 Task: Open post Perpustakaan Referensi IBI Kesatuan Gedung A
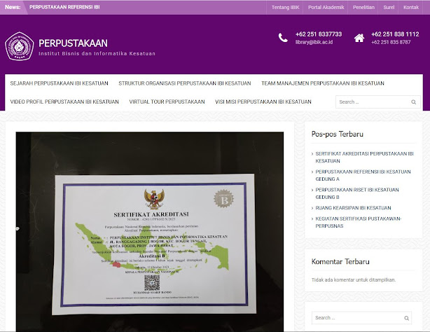[363, 175]
